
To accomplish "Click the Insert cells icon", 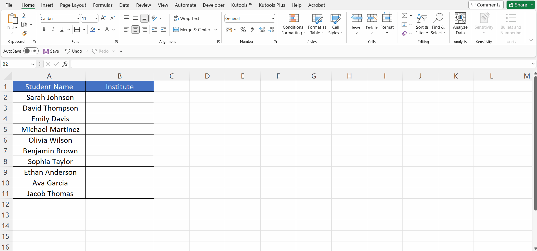I will tap(357, 19).
